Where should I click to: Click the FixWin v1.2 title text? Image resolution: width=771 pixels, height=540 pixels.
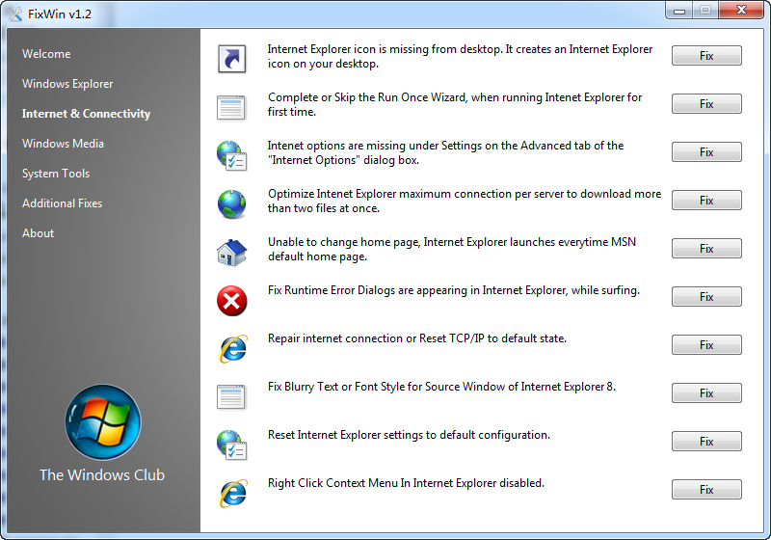tap(60, 14)
